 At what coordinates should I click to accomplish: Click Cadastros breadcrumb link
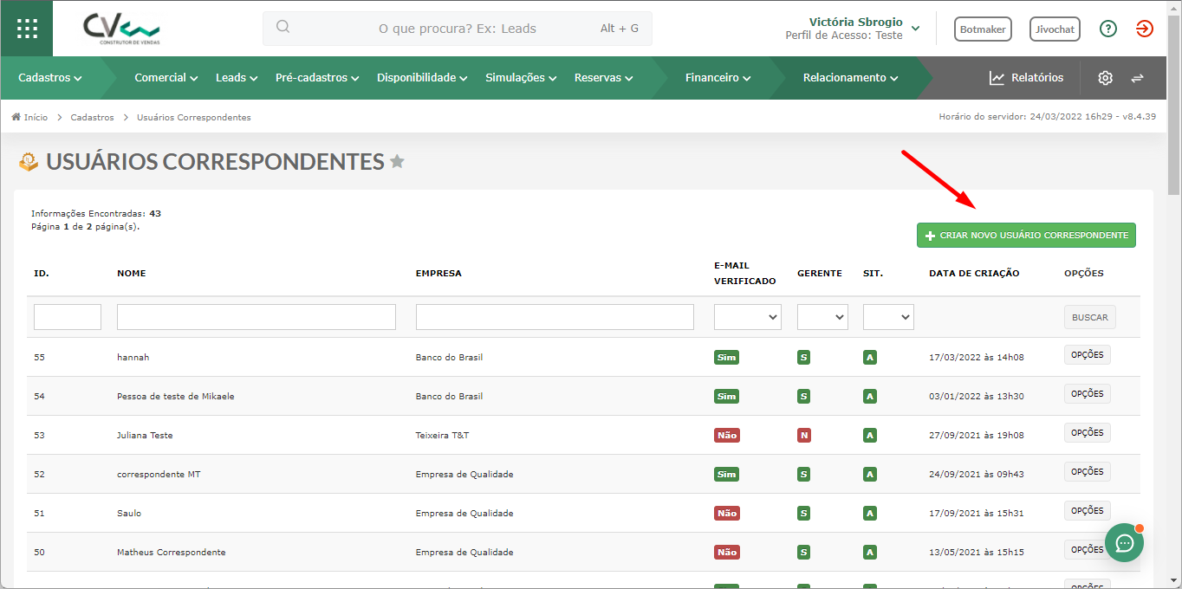pos(93,117)
